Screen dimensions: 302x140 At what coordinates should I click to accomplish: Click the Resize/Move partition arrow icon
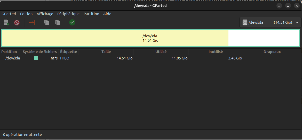click(31, 22)
